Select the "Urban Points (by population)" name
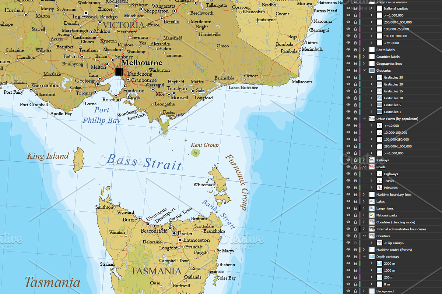442x294 pixels. 397,119
